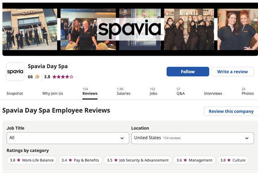Click the 3.8 star rating icons
The height and width of the screenshot is (173, 258).
pos(63,77)
